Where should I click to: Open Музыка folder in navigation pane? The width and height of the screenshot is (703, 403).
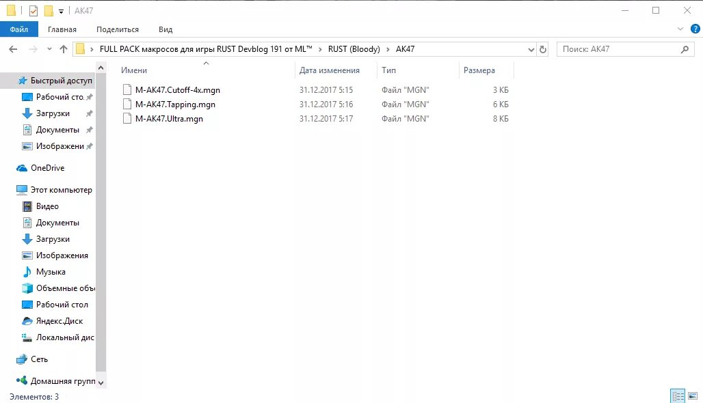pyautogui.click(x=51, y=272)
